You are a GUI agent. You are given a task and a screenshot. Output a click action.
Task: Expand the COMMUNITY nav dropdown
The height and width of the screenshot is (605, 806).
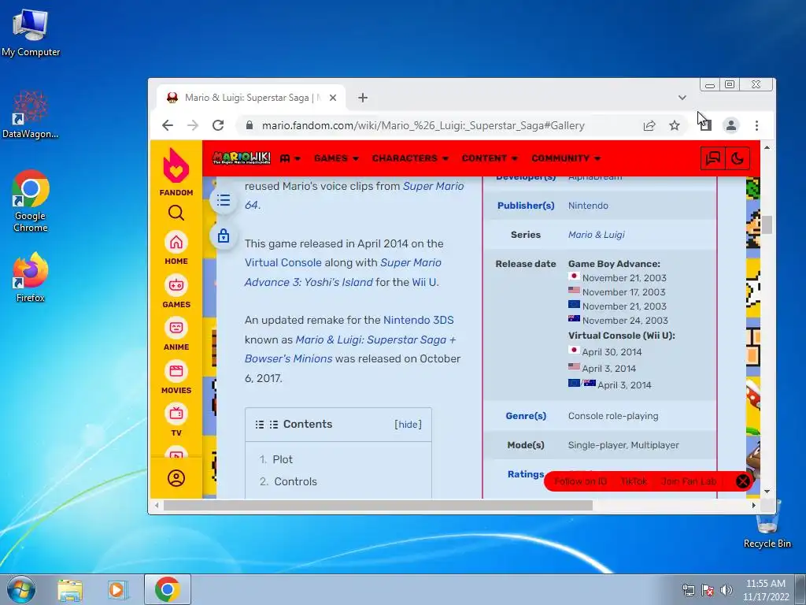566,158
